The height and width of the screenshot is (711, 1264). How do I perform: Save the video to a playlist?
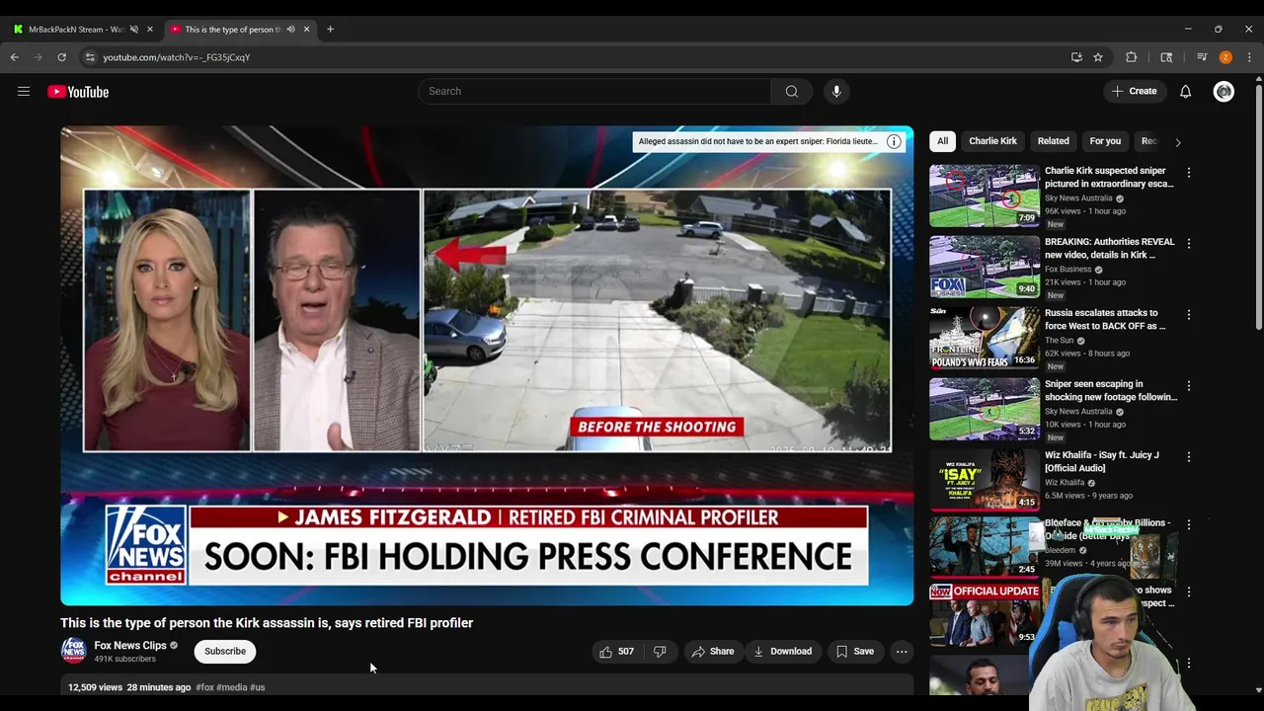(855, 651)
